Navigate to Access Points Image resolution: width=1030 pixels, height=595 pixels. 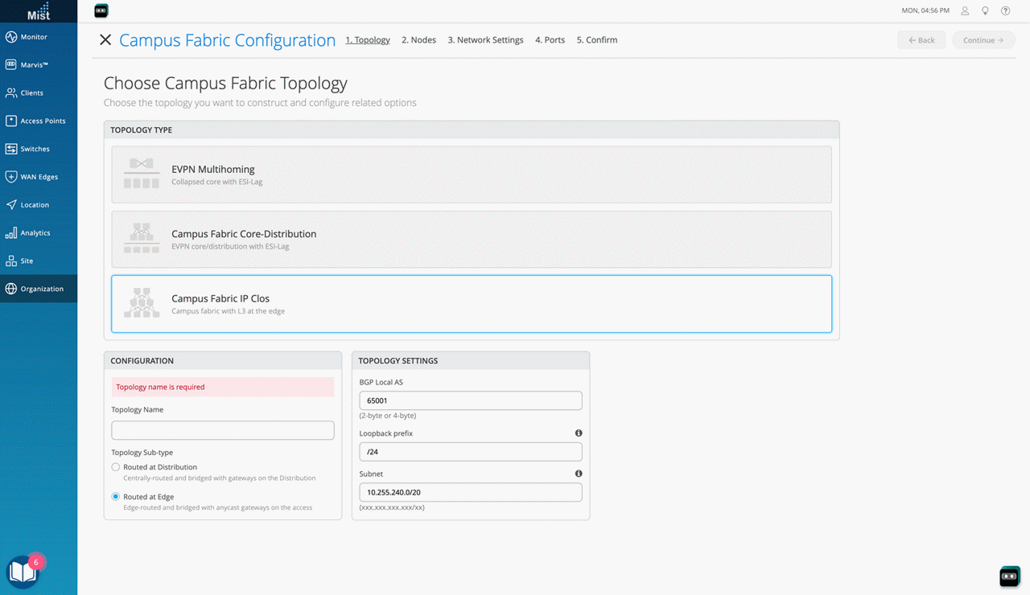point(38,121)
